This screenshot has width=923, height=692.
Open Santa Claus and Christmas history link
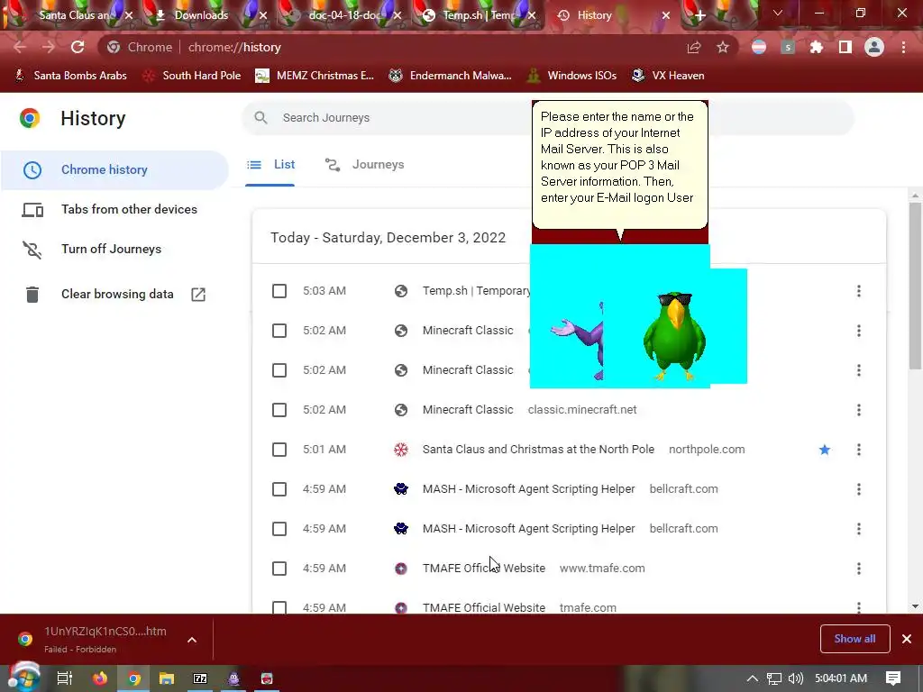click(538, 450)
